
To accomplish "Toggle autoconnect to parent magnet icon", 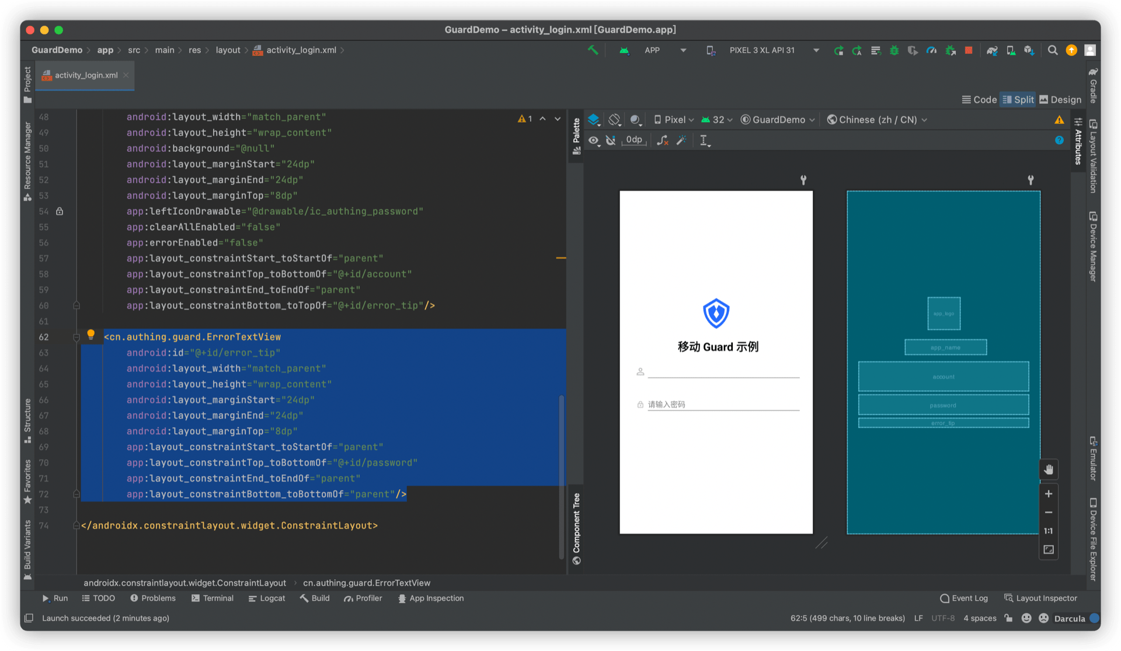I will (x=611, y=140).
